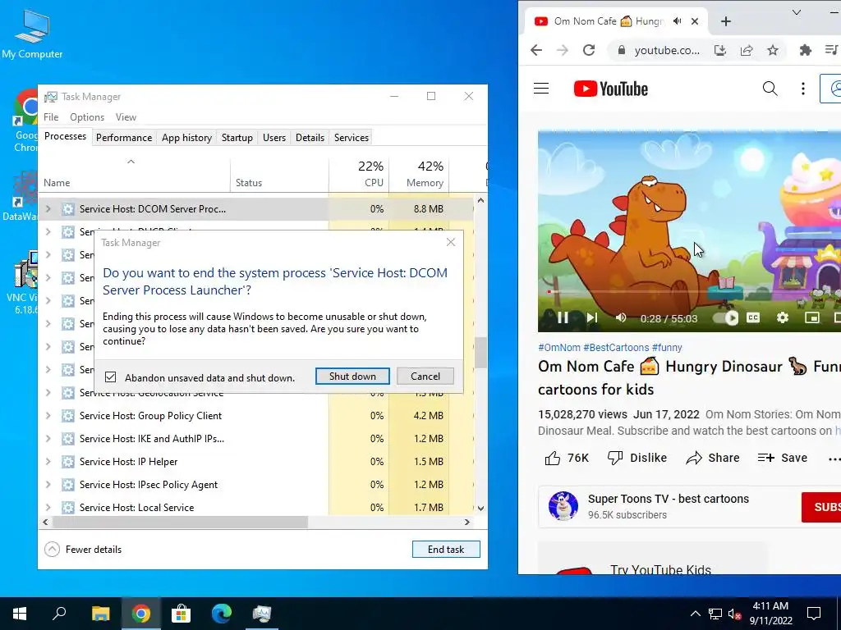
Task: Sort processes by CPU column
Action: (x=360, y=174)
